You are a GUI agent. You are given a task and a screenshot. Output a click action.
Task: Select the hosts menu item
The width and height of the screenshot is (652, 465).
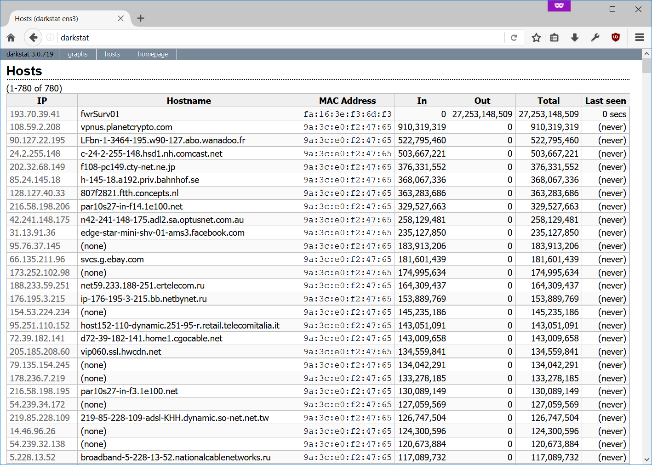112,54
